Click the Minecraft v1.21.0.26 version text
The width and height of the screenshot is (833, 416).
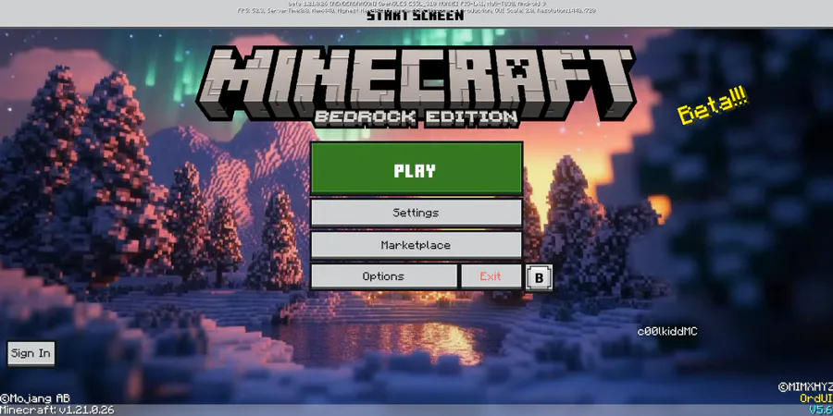[56, 410]
